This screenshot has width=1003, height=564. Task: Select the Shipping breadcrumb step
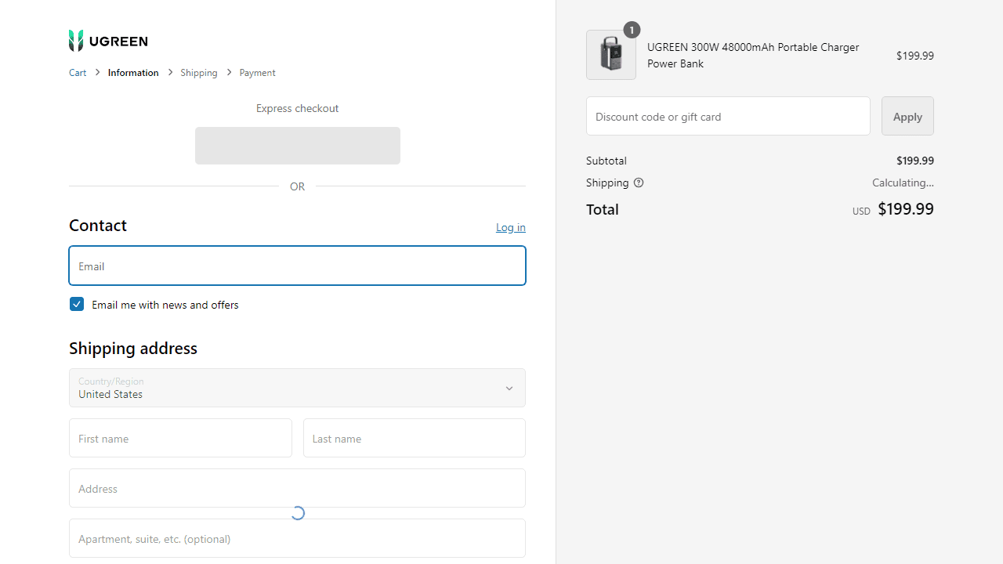[x=199, y=73]
